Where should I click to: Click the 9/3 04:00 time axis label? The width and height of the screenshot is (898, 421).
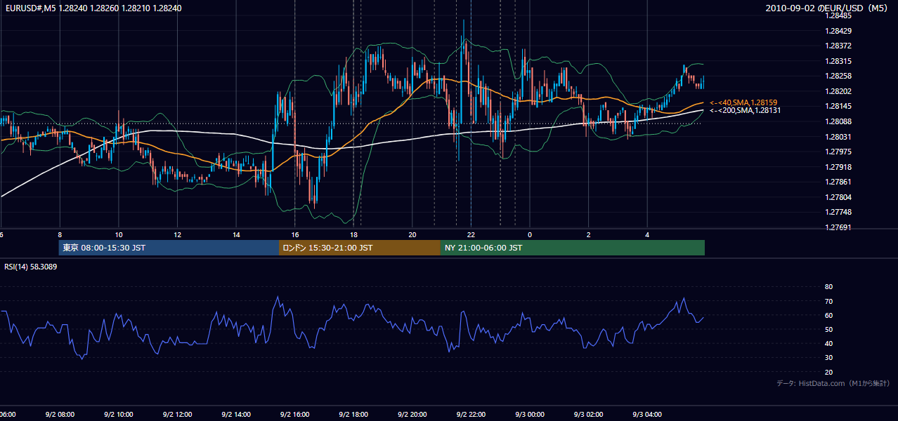coord(647,415)
